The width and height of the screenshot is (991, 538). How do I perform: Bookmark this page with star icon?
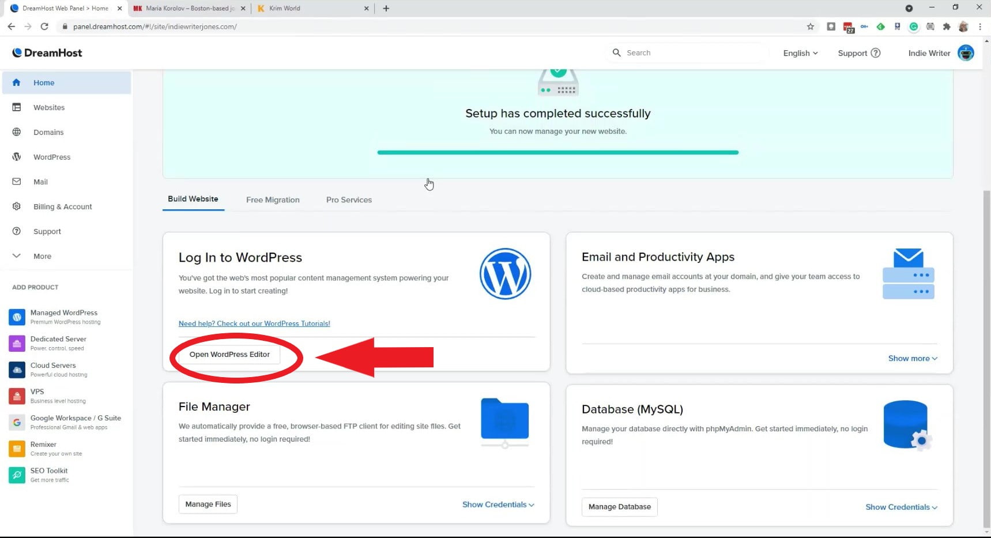tap(810, 27)
